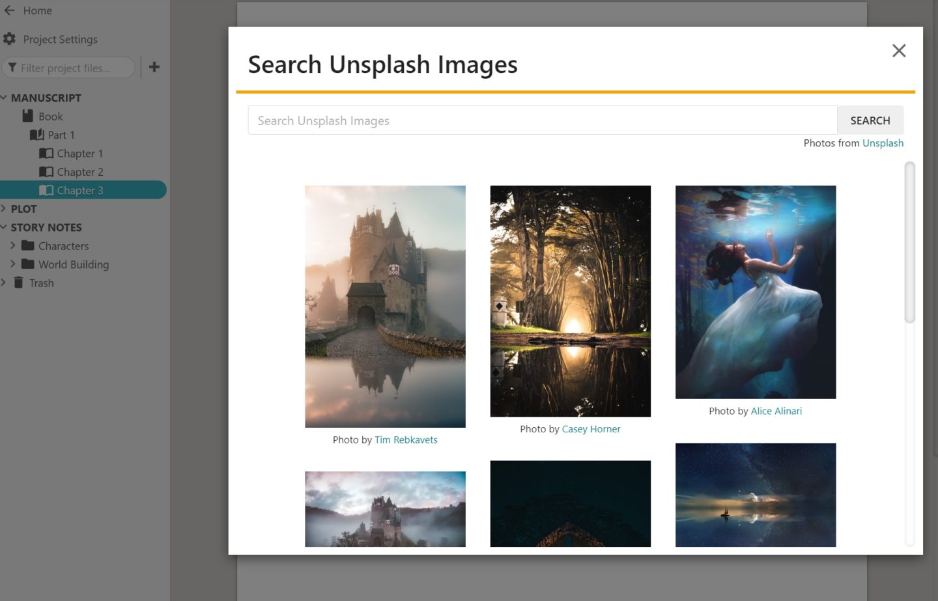The image size is (938, 601).
Task: Open Casey Horner photographer link
Action: (x=591, y=429)
